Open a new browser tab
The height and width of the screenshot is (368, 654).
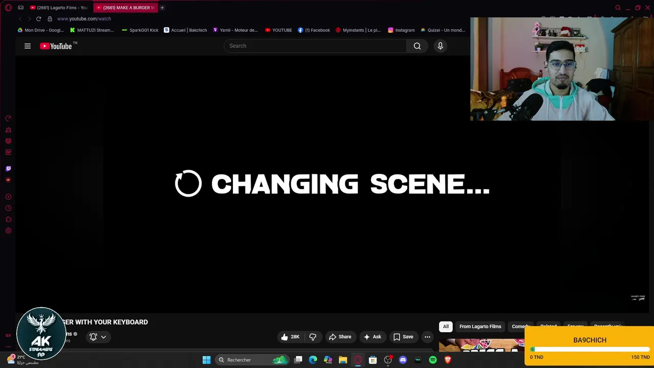coord(162,8)
